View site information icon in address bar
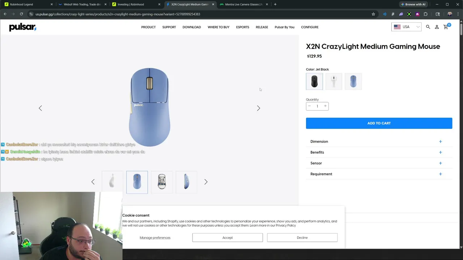Screen dimensions: 463x260 click(31, 14)
